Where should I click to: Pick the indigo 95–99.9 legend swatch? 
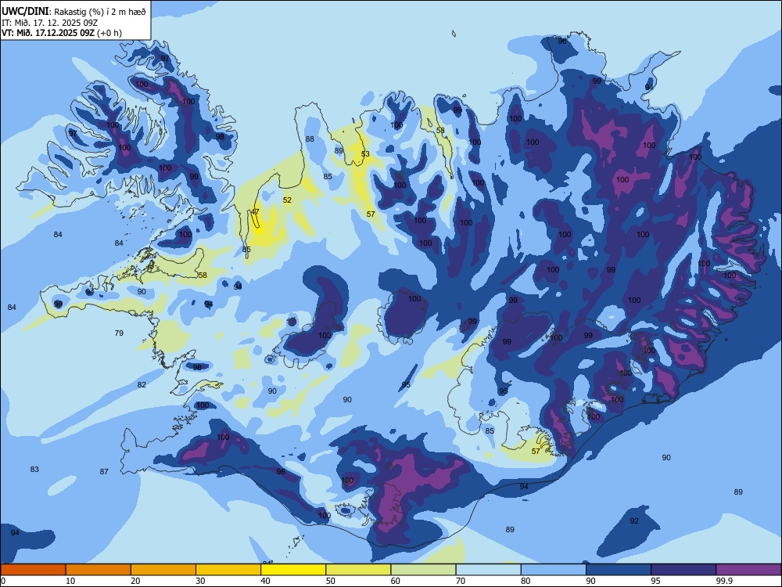683,570
